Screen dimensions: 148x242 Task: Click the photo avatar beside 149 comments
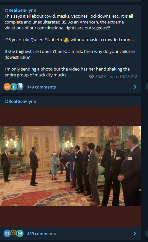20,87
